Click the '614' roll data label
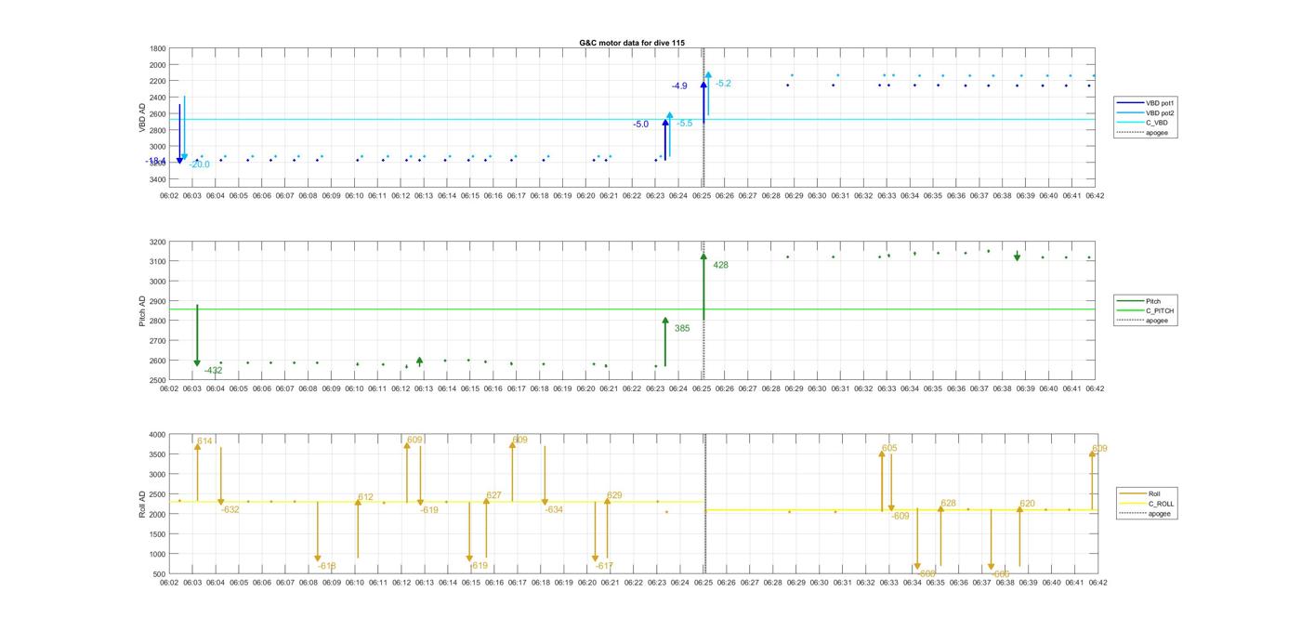The image size is (1301, 644). [x=204, y=441]
